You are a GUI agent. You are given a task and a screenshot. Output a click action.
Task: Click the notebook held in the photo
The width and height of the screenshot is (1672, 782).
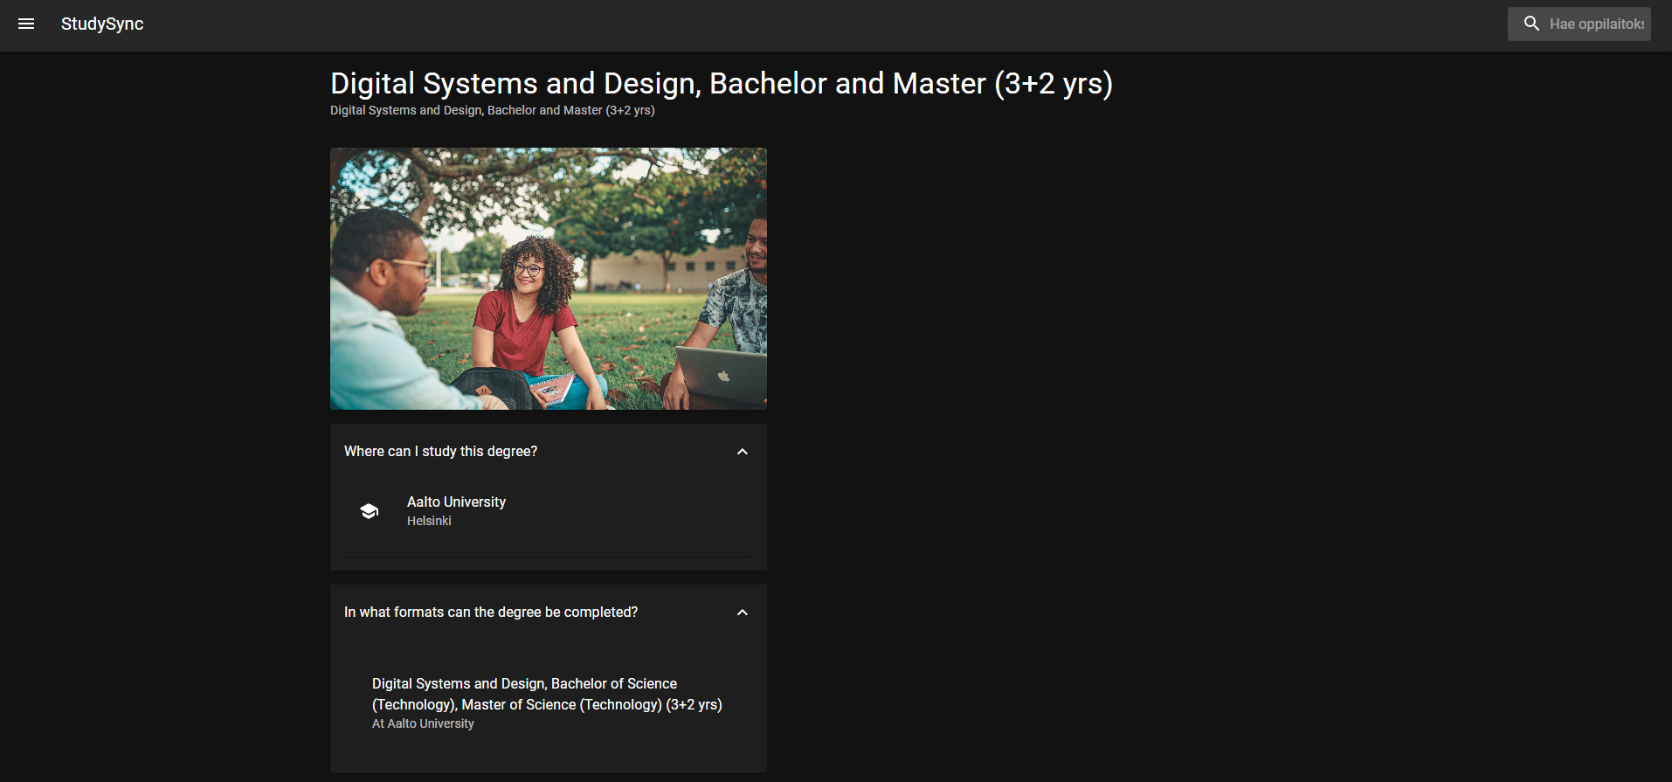(552, 388)
